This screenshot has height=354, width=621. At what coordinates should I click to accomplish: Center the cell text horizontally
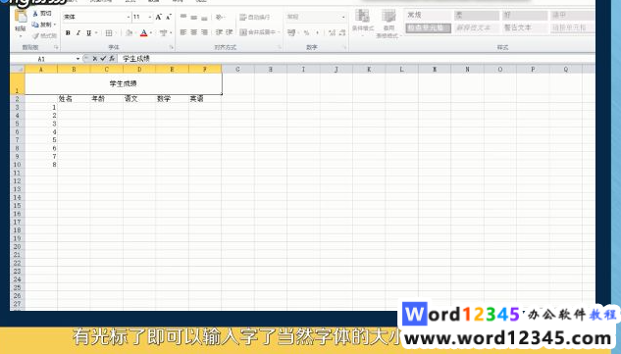point(193,32)
